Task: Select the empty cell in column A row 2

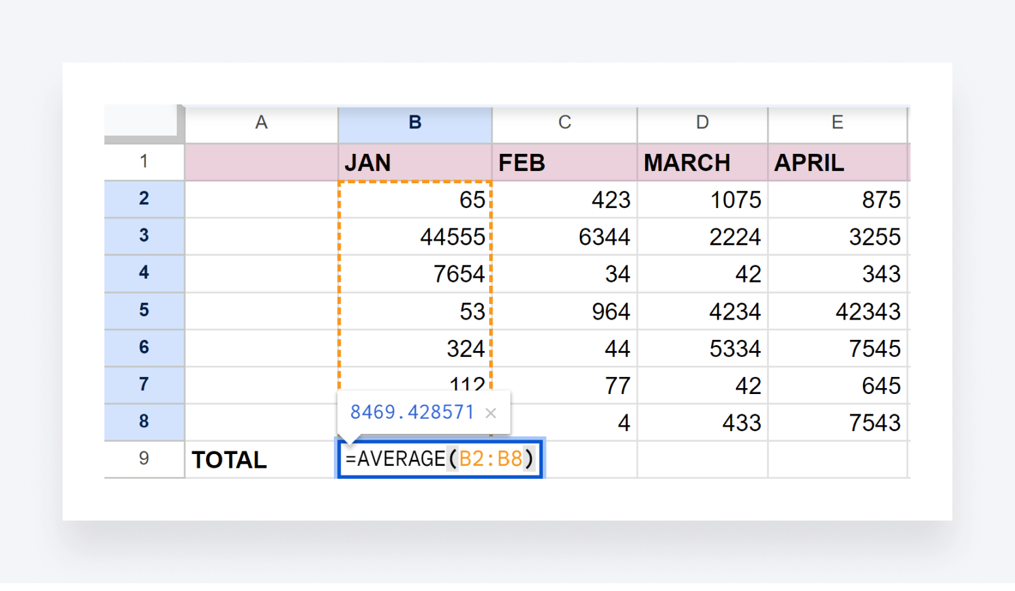Action: [261, 200]
